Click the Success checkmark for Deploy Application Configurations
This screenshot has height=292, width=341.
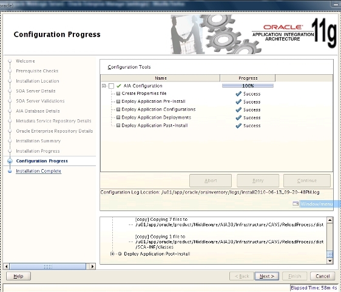point(238,109)
